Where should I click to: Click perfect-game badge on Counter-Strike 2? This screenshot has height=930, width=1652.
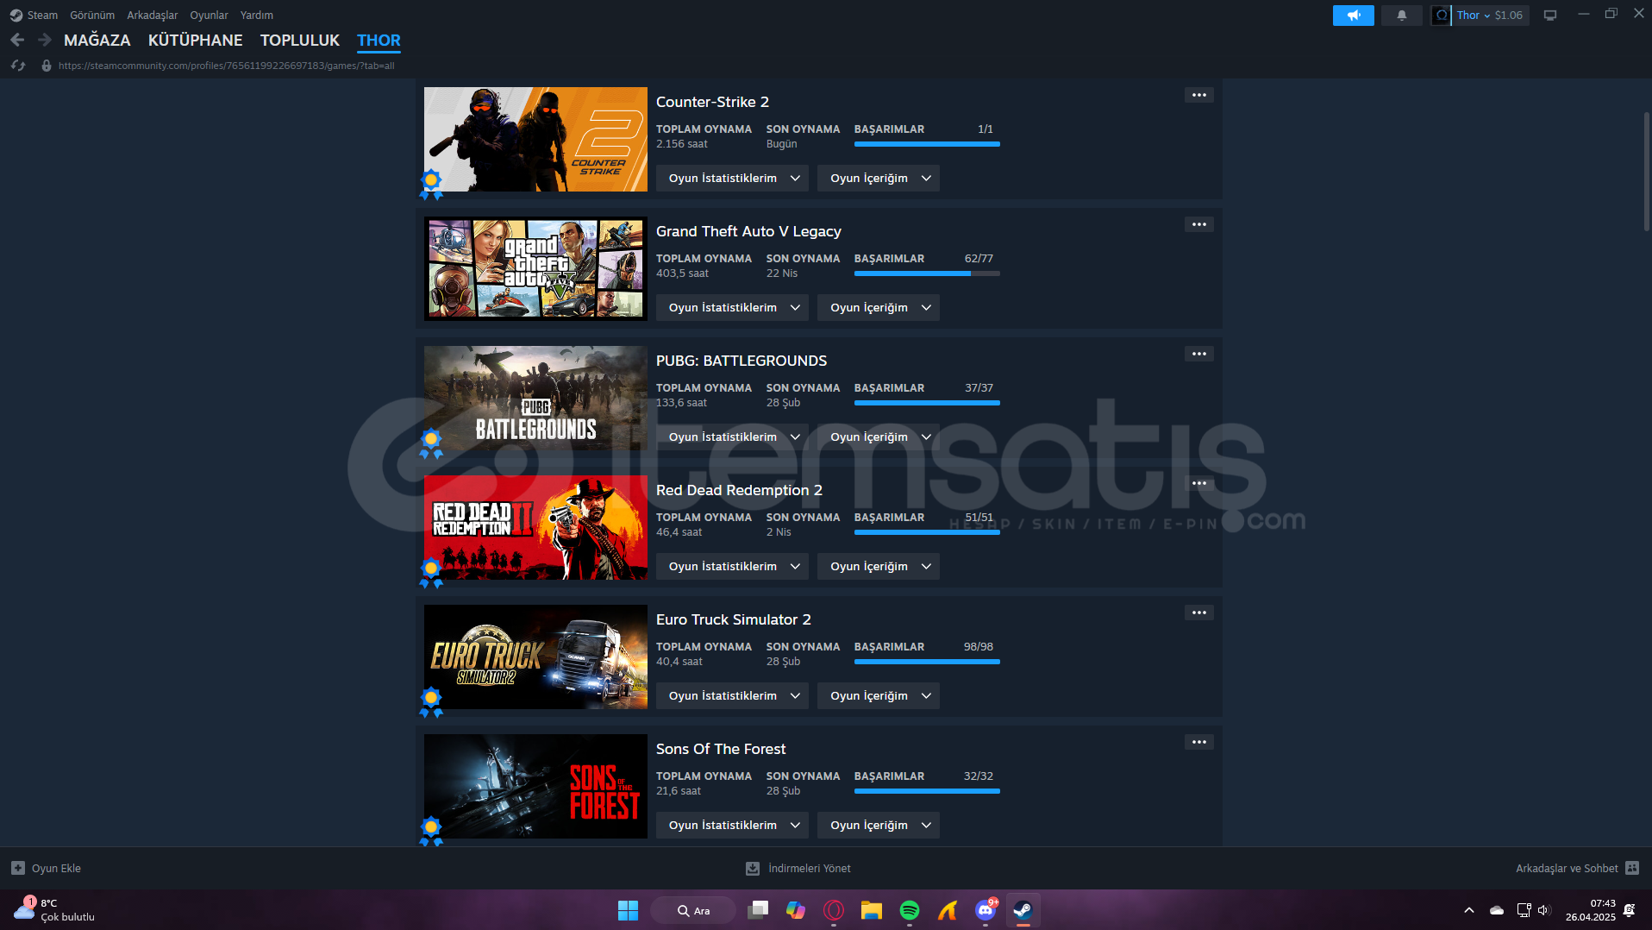pyautogui.click(x=431, y=184)
